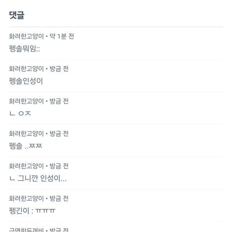Click the partially visible comment header at the bottom

(x=39, y=230)
